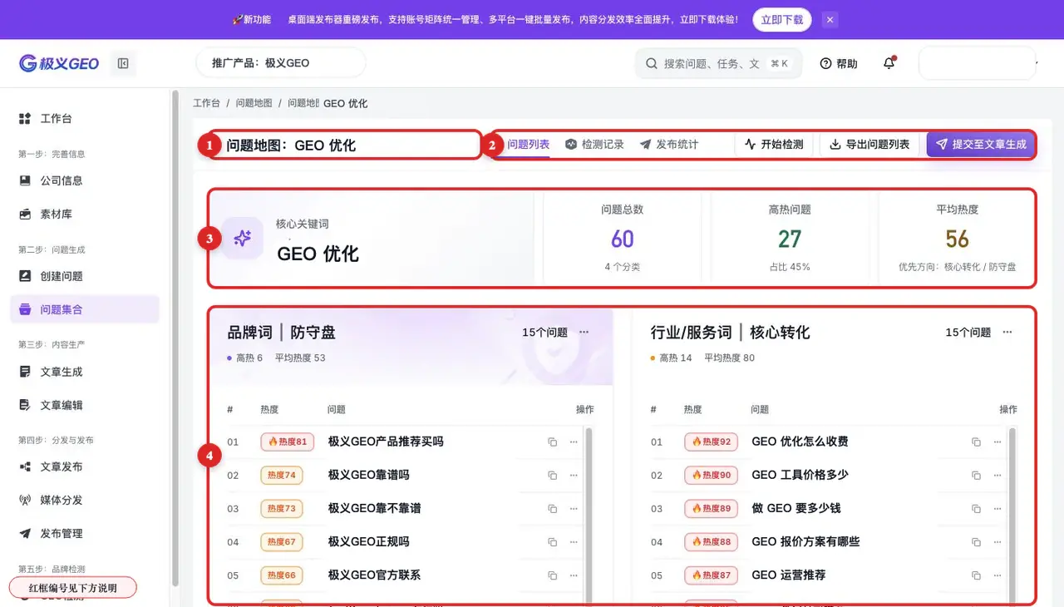The width and height of the screenshot is (1064, 607).
Task: Open 创建问题 in the sidebar
Action: click(x=85, y=276)
